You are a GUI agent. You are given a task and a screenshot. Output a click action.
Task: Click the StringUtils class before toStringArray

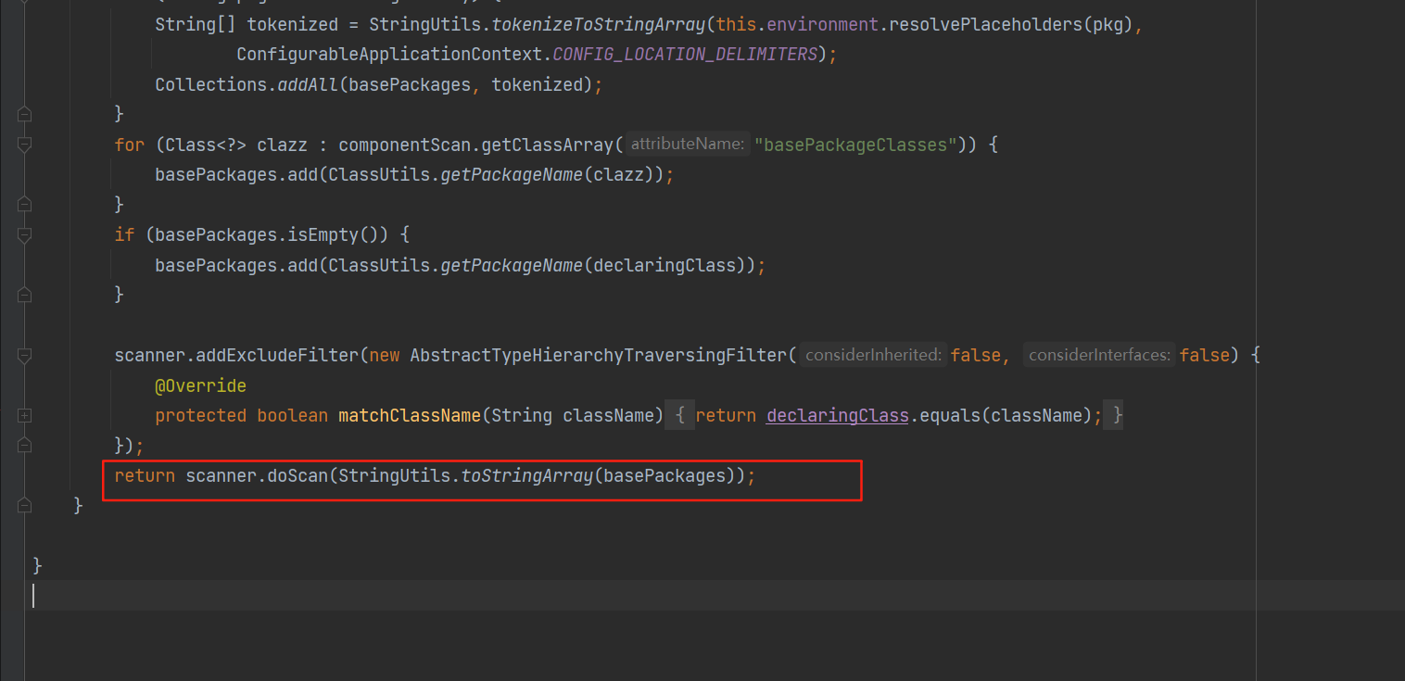pos(395,476)
